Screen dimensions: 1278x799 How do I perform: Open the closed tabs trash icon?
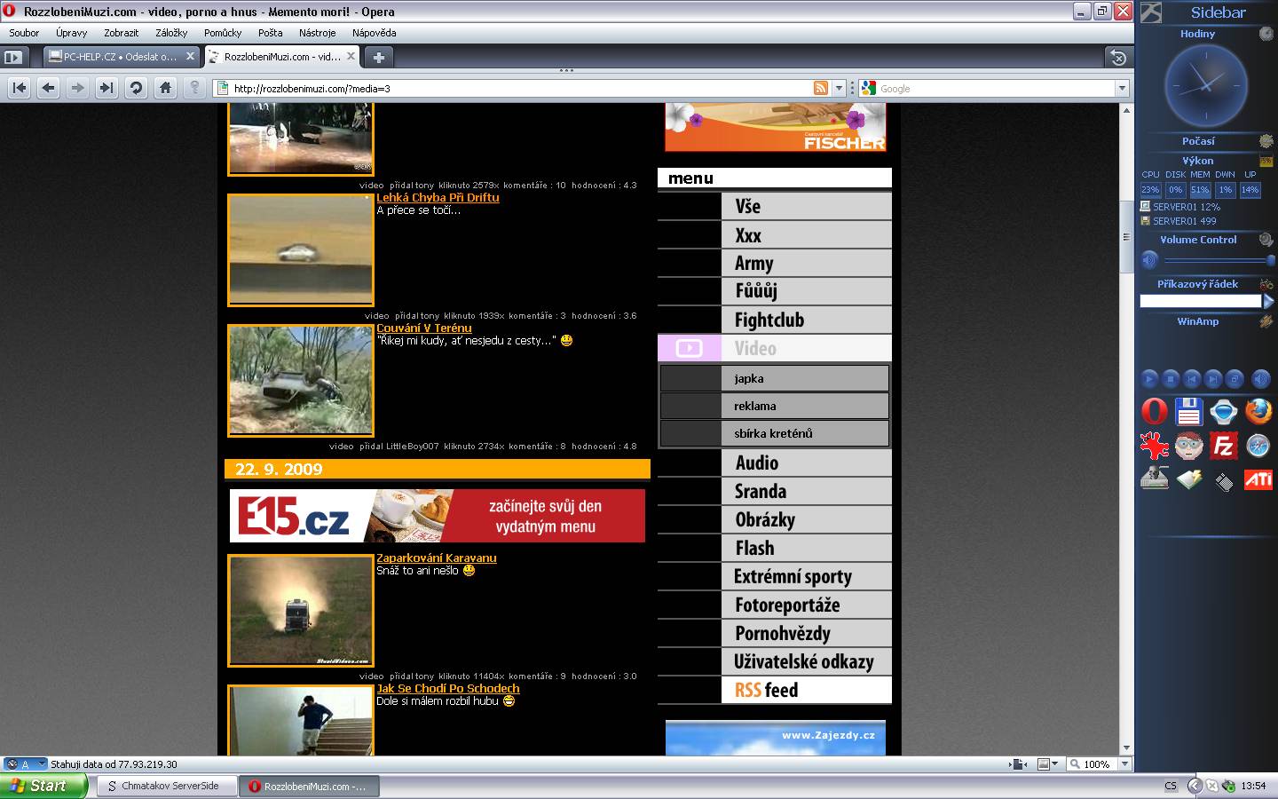[x=1117, y=58]
